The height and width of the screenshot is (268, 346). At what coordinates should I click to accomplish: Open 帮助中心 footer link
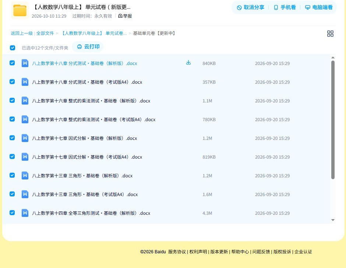(240, 252)
